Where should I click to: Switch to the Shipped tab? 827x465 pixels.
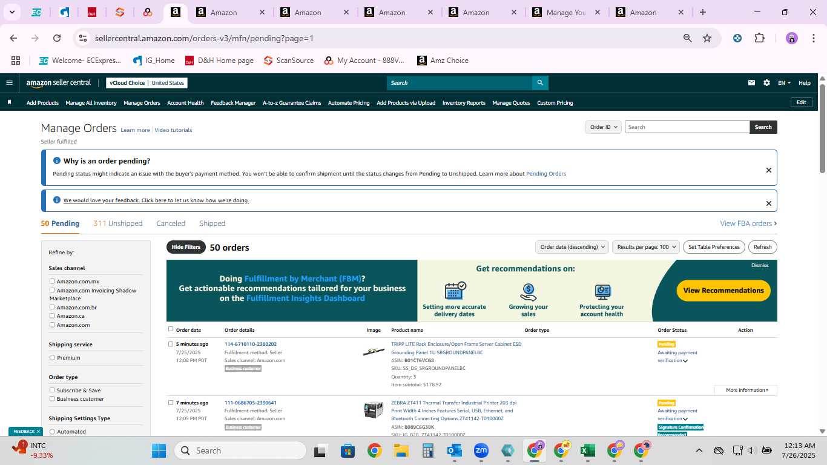coord(213,223)
